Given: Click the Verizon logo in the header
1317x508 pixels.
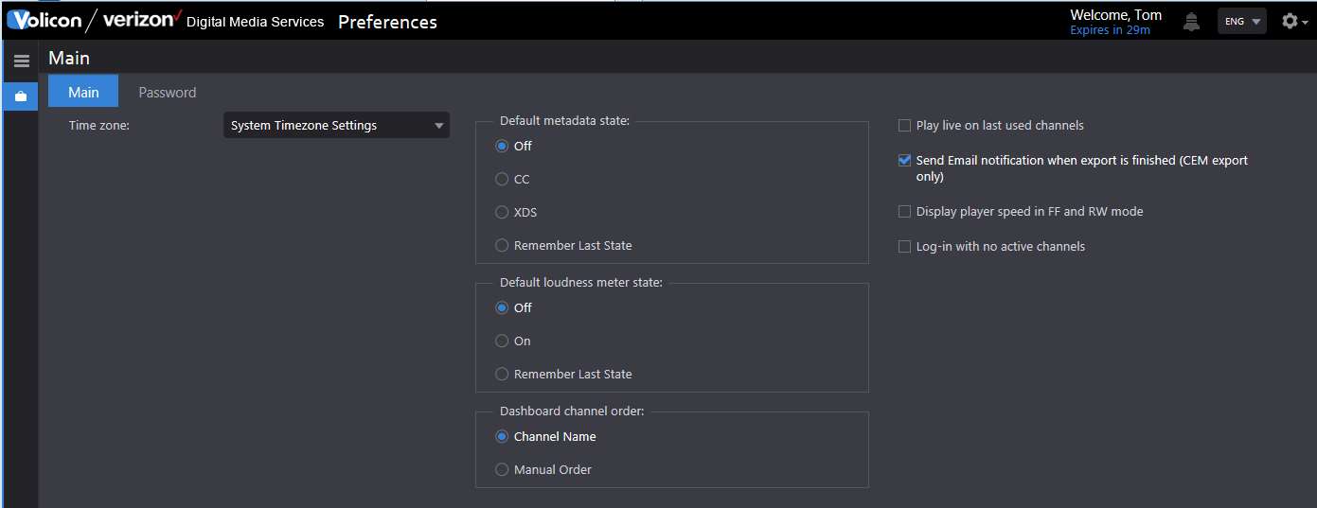Looking at the screenshot, I should 142,19.
